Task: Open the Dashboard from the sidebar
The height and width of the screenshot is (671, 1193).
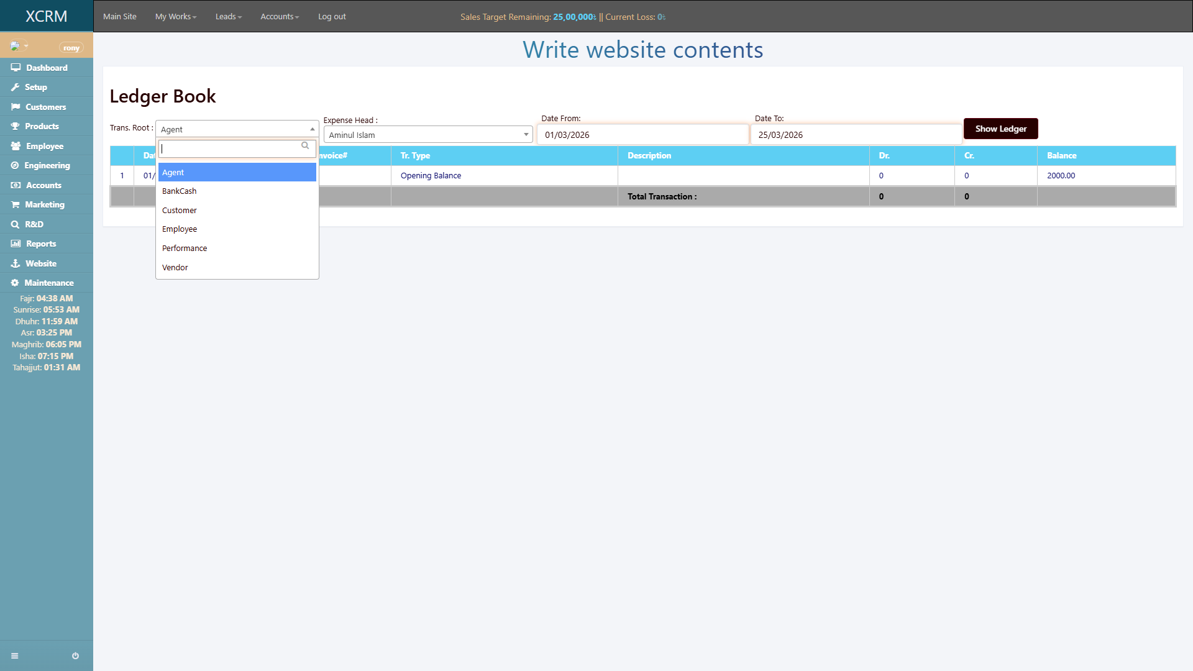Action: click(x=16, y=68)
